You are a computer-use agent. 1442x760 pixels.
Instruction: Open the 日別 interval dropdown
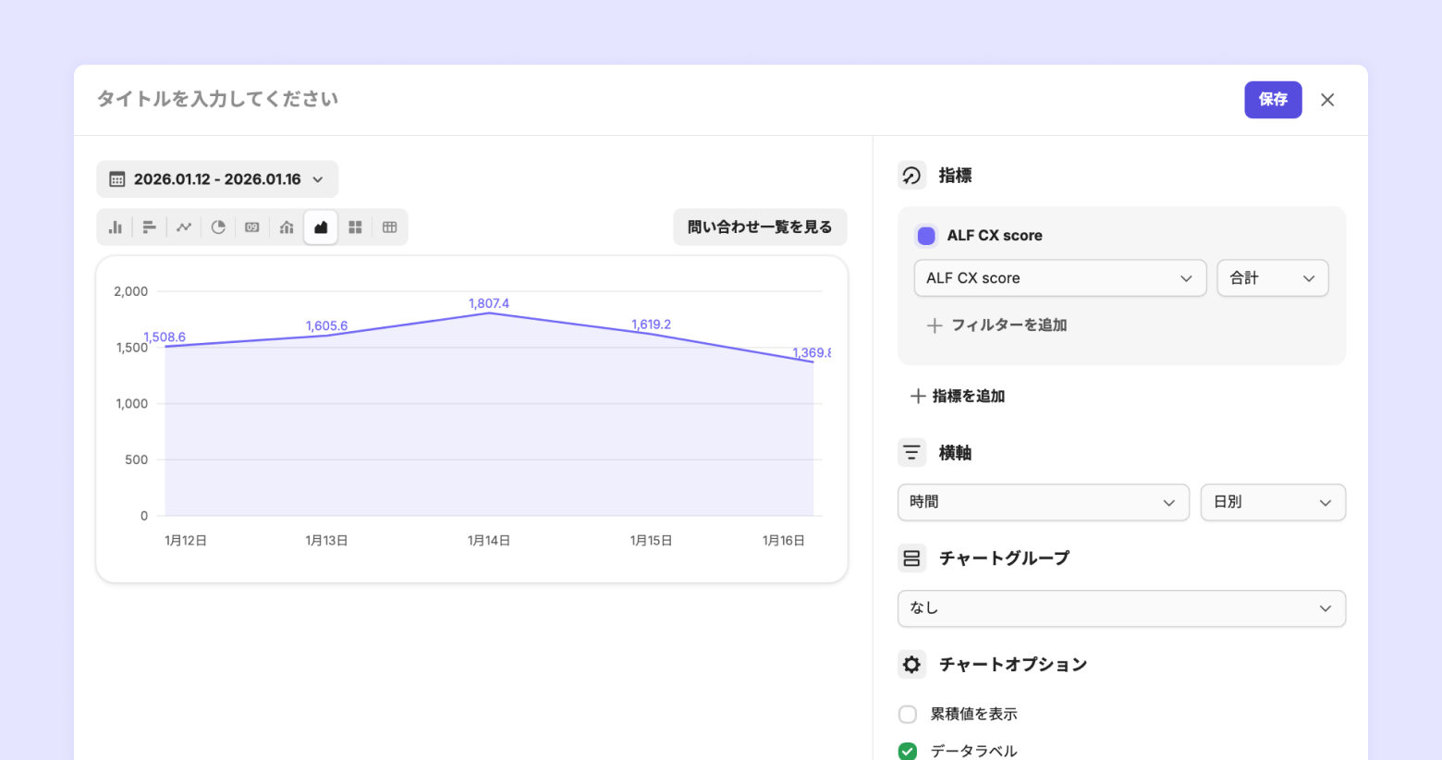pyautogui.click(x=1273, y=502)
